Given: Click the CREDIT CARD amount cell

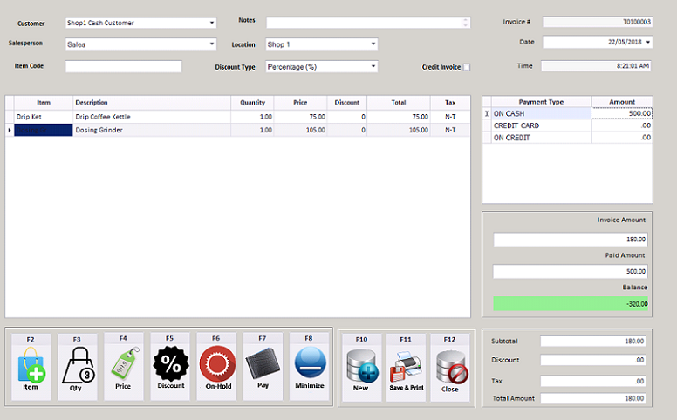Looking at the screenshot, I should [622, 125].
